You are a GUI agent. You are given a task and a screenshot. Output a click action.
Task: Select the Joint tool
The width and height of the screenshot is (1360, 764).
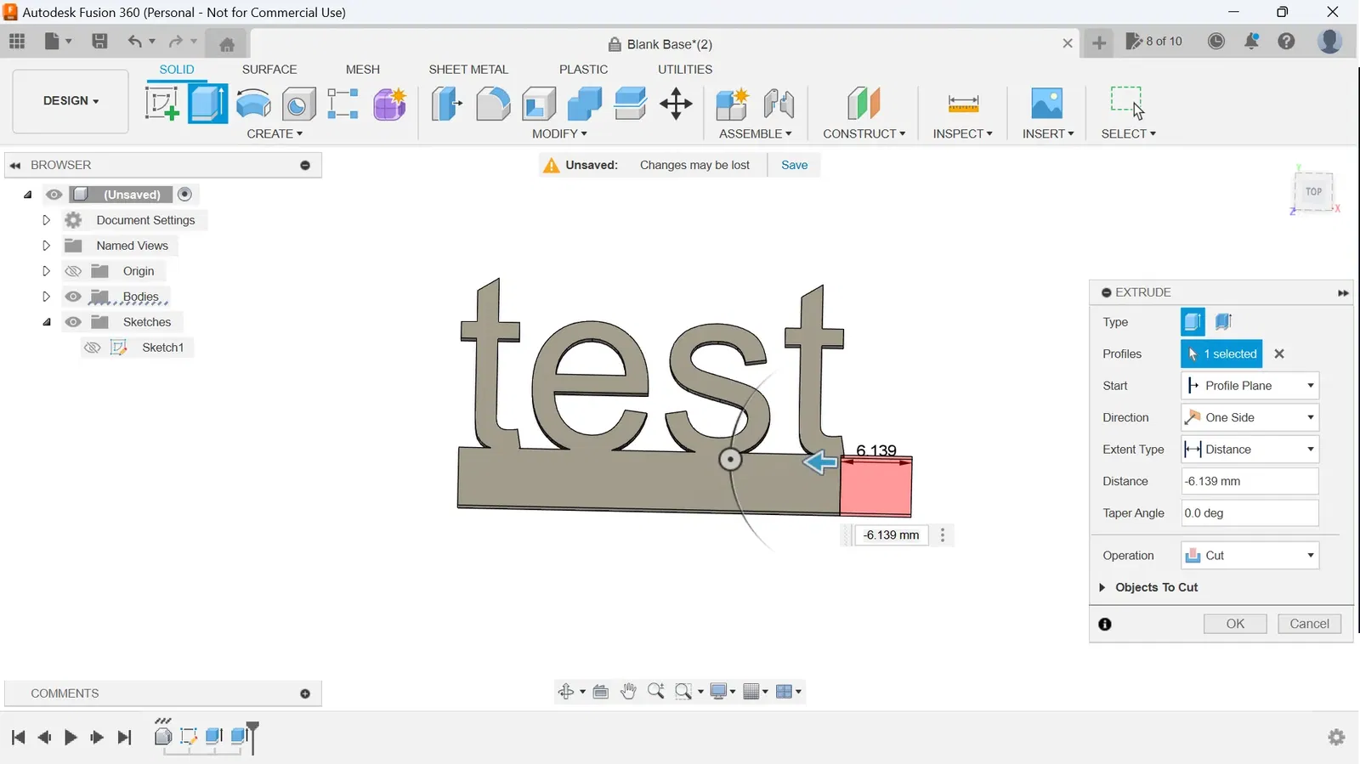(779, 104)
